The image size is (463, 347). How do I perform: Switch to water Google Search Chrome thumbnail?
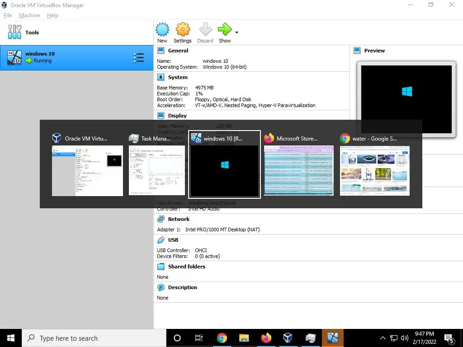pyautogui.click(x=375, y=170)
